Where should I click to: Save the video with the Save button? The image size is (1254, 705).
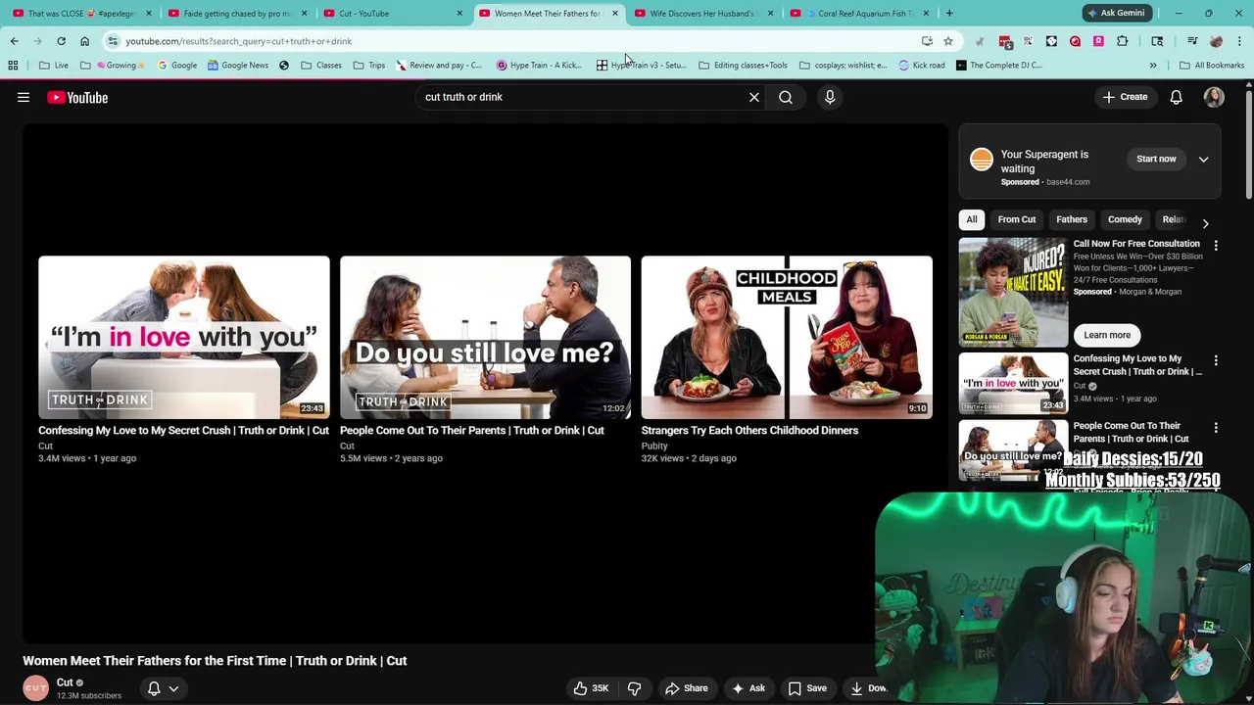(807, 688)
